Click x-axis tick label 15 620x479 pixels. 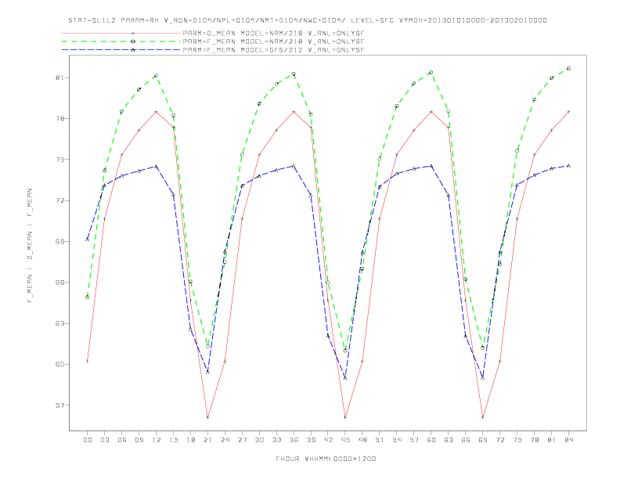[173, 440]
